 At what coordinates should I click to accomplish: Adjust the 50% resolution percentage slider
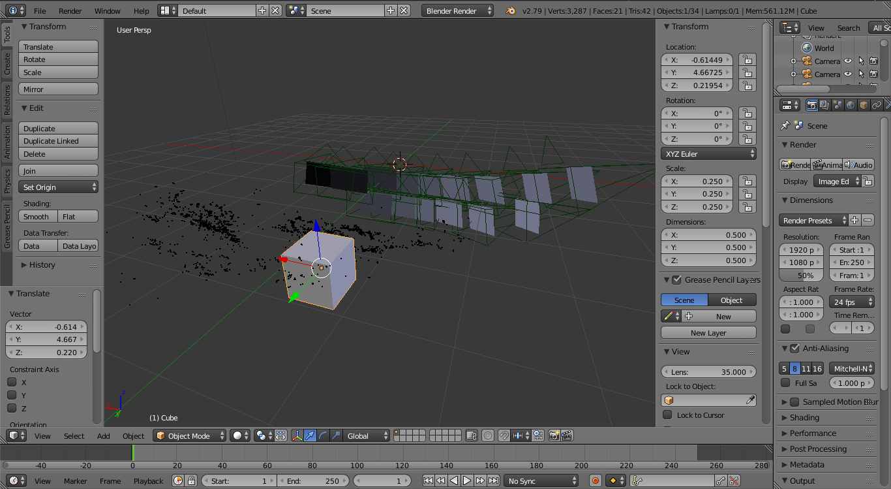tap(801, 276)
